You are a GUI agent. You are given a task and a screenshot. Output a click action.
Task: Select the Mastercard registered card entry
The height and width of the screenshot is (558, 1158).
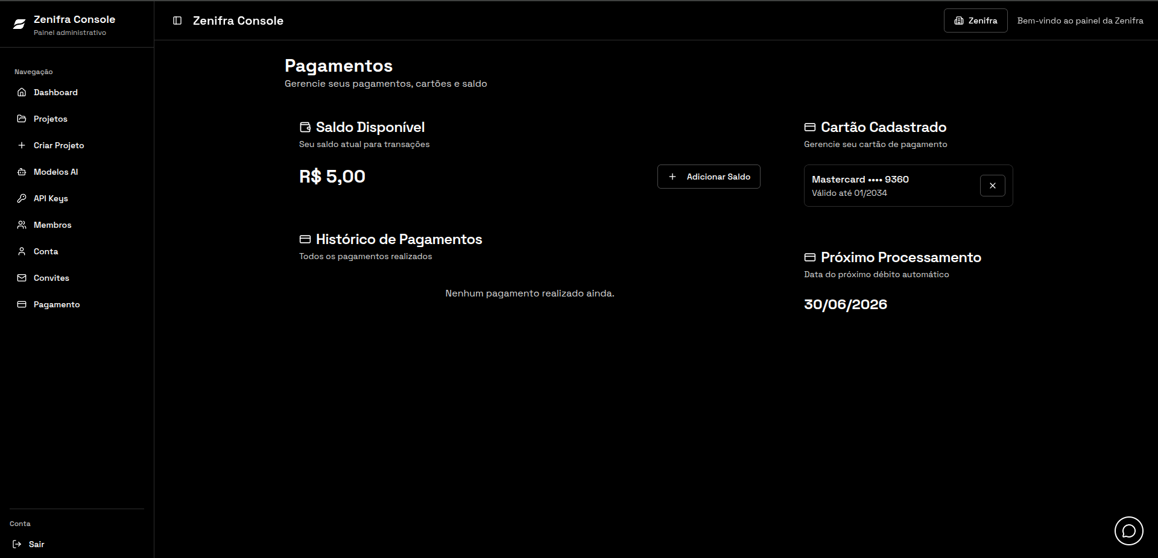point(908,186)
